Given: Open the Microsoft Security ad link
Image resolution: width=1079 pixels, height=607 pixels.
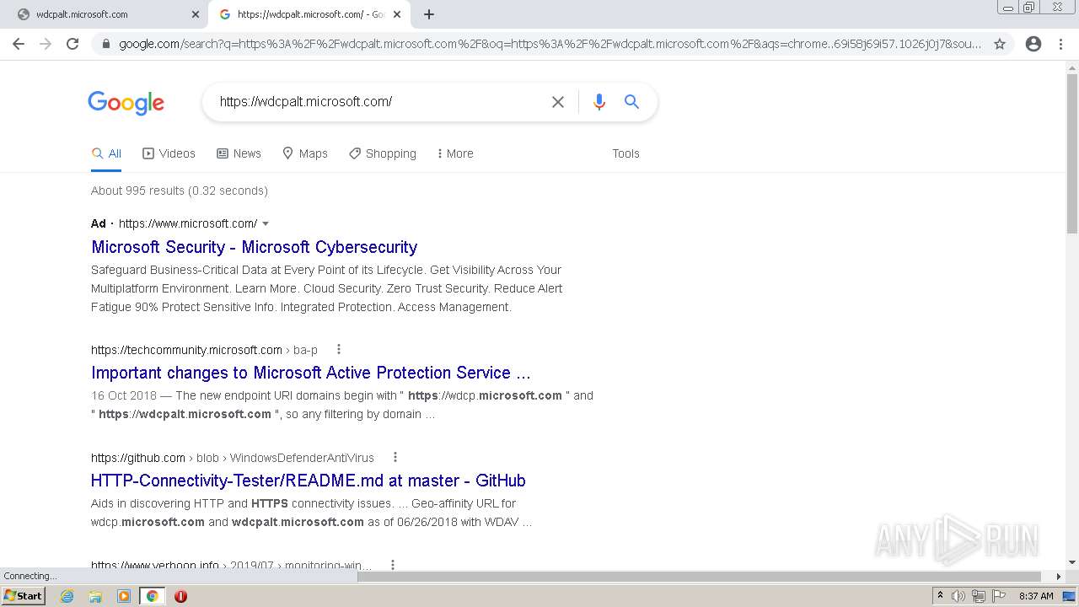Looking at the screenshot, I should 255,247.
